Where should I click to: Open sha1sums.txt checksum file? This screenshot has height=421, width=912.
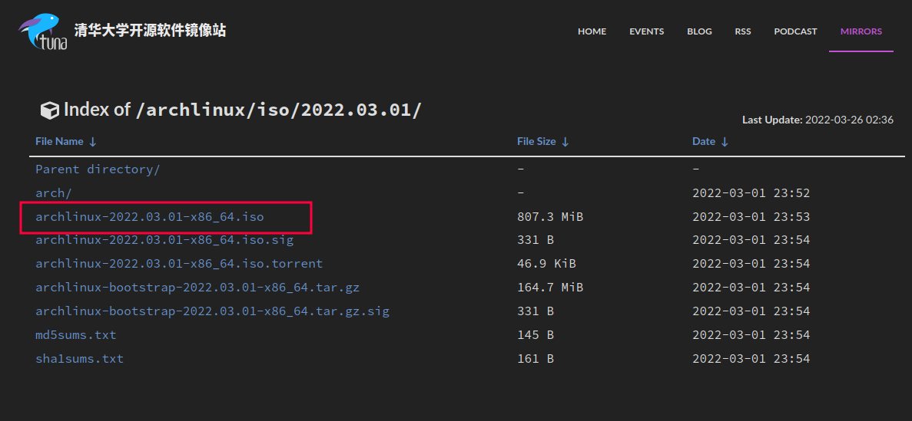pos(79,359)
